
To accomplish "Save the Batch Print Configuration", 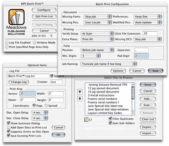I will (155, 71).
